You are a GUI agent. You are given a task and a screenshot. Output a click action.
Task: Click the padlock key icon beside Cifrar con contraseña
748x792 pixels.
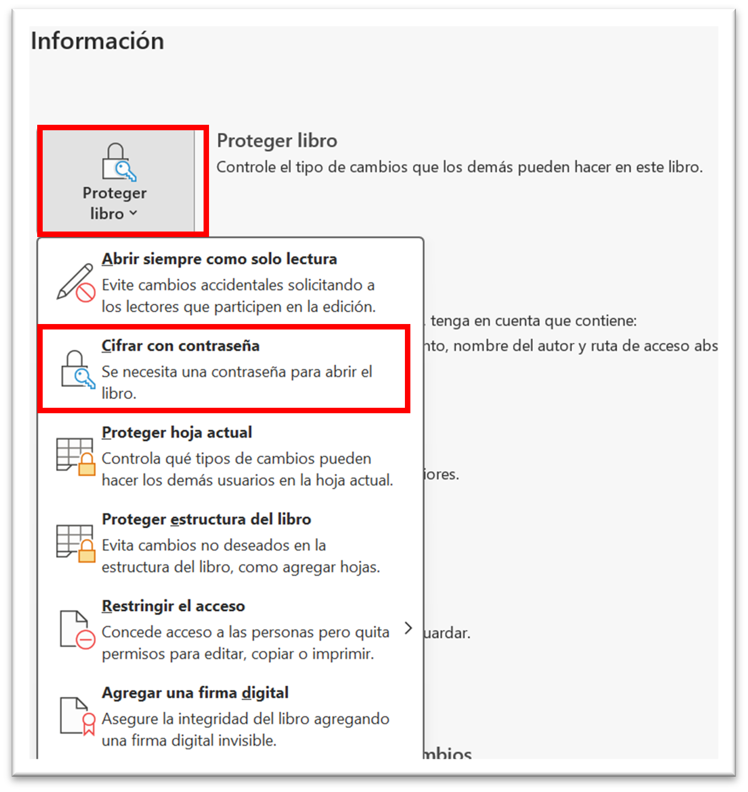78,369
